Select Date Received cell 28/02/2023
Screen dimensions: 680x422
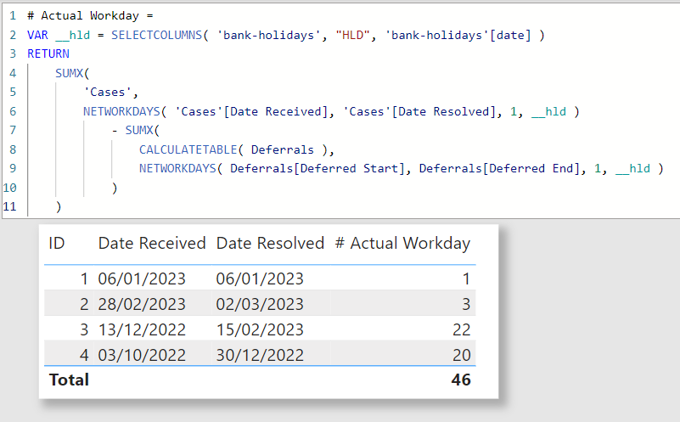pos(142,305)
